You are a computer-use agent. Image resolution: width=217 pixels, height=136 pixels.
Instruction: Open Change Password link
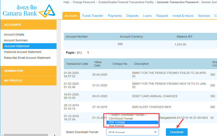click(x=84, y=2)
